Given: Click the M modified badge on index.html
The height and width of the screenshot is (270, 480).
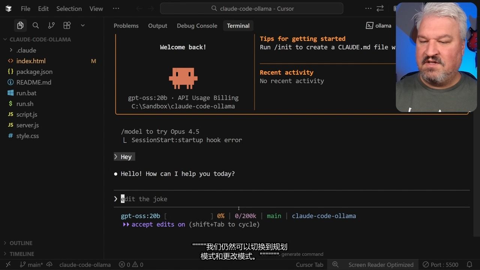Looking at the screenshot, I should [x=93, y=61].
